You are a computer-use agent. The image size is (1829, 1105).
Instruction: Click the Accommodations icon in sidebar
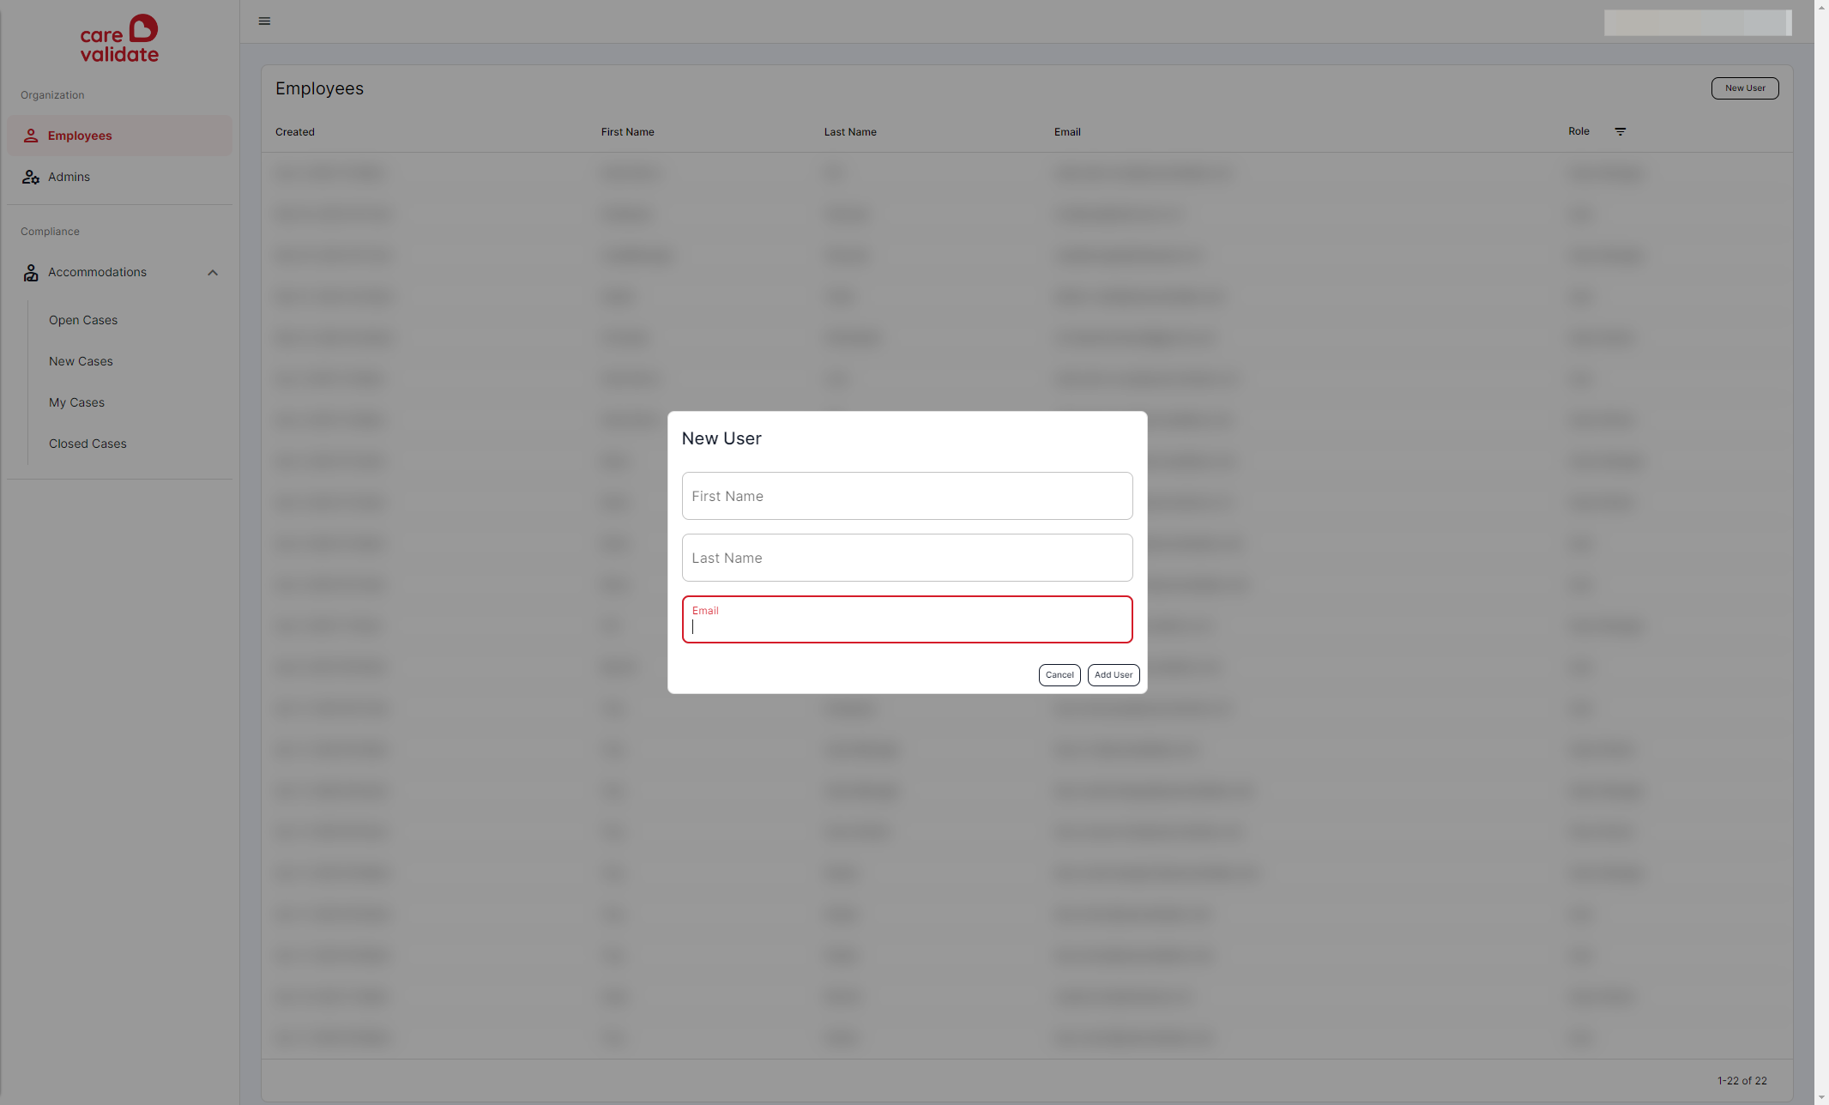coord(31,273)
